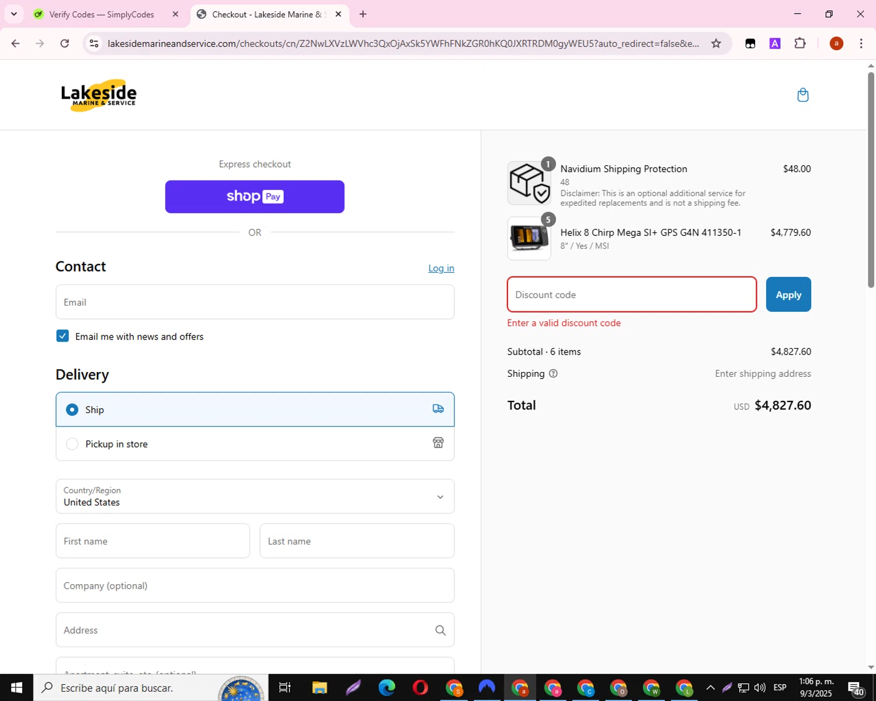
Task: Open File Explorer from the taskbar
Action: pyautogui.click(x=319, y=688)
